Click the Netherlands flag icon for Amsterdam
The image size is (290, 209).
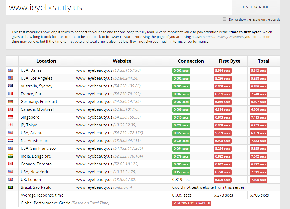(10, 141)
